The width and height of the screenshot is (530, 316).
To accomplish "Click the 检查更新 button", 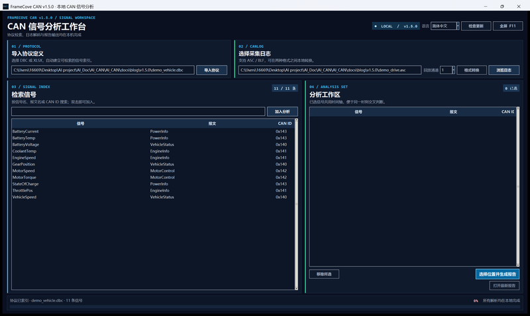I will click(x=476, y=26).
